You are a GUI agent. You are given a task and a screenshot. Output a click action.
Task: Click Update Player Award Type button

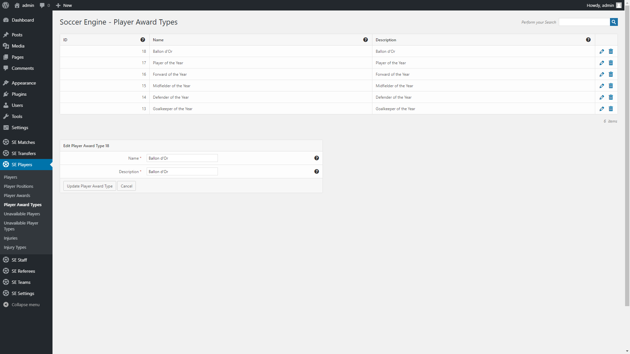(x=90, y=186)
